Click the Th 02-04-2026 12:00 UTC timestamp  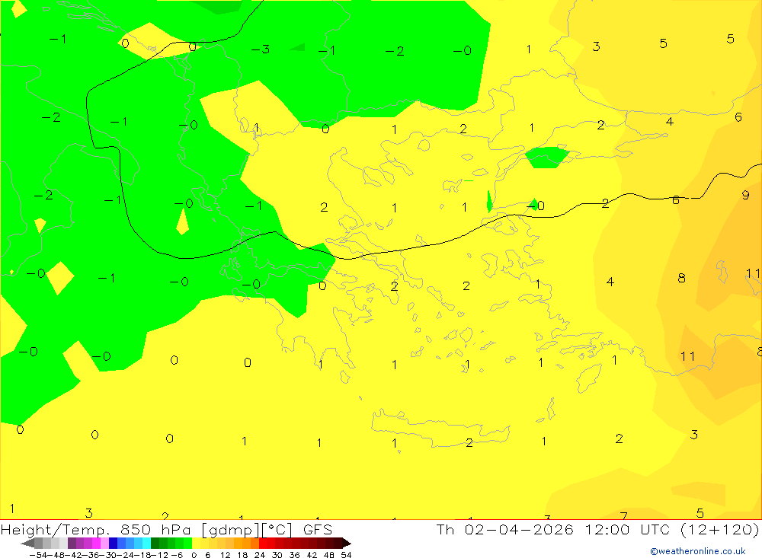click(552, 529)
